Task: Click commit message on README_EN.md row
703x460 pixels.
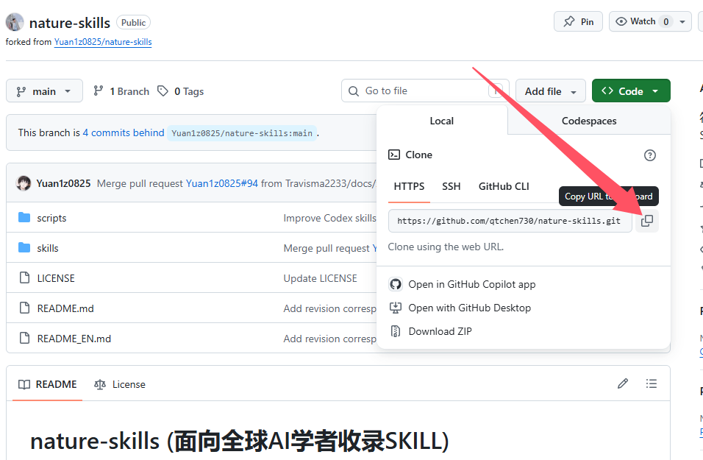Action: click(x=329, y=338)
